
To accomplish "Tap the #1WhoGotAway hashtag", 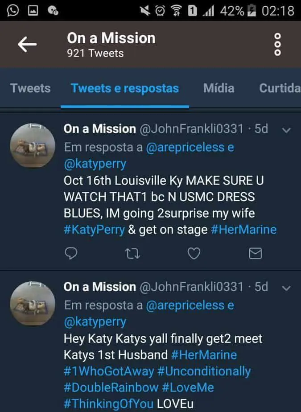I will click(109, 371).
